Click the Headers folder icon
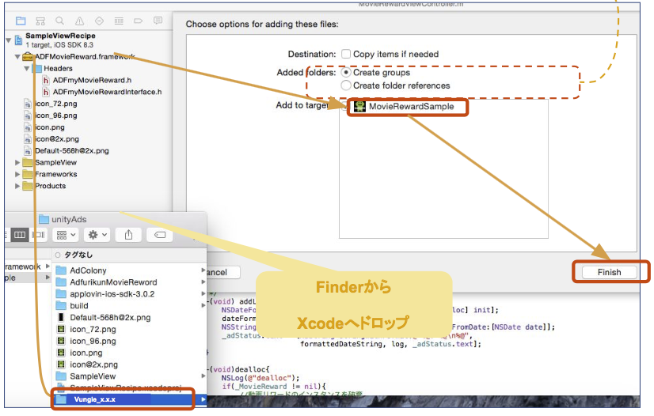 pyautogui.click(x=37, y=68)
